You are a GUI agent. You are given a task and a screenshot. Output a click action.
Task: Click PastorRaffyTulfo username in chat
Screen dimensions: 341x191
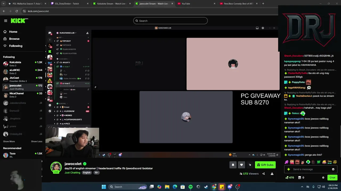pyautogui.click(x=298, y=73)
